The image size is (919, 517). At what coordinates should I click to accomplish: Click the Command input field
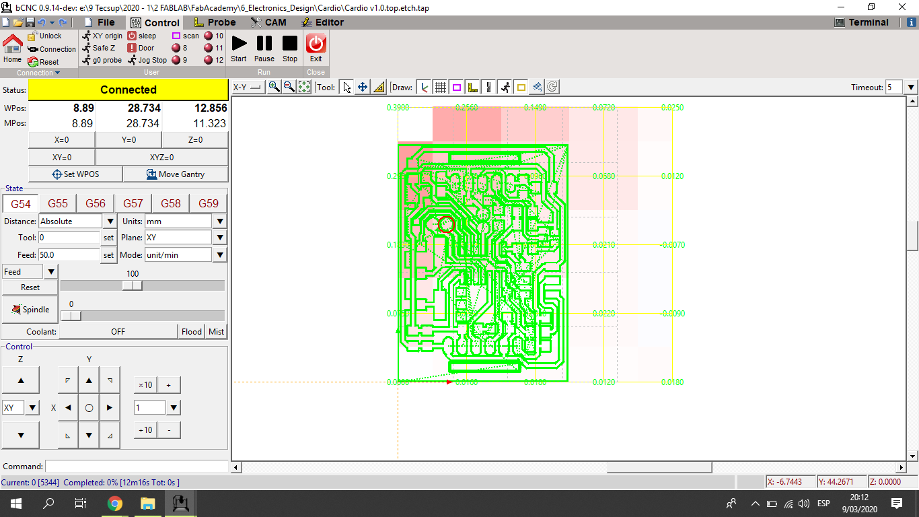[x=137, y=466]
